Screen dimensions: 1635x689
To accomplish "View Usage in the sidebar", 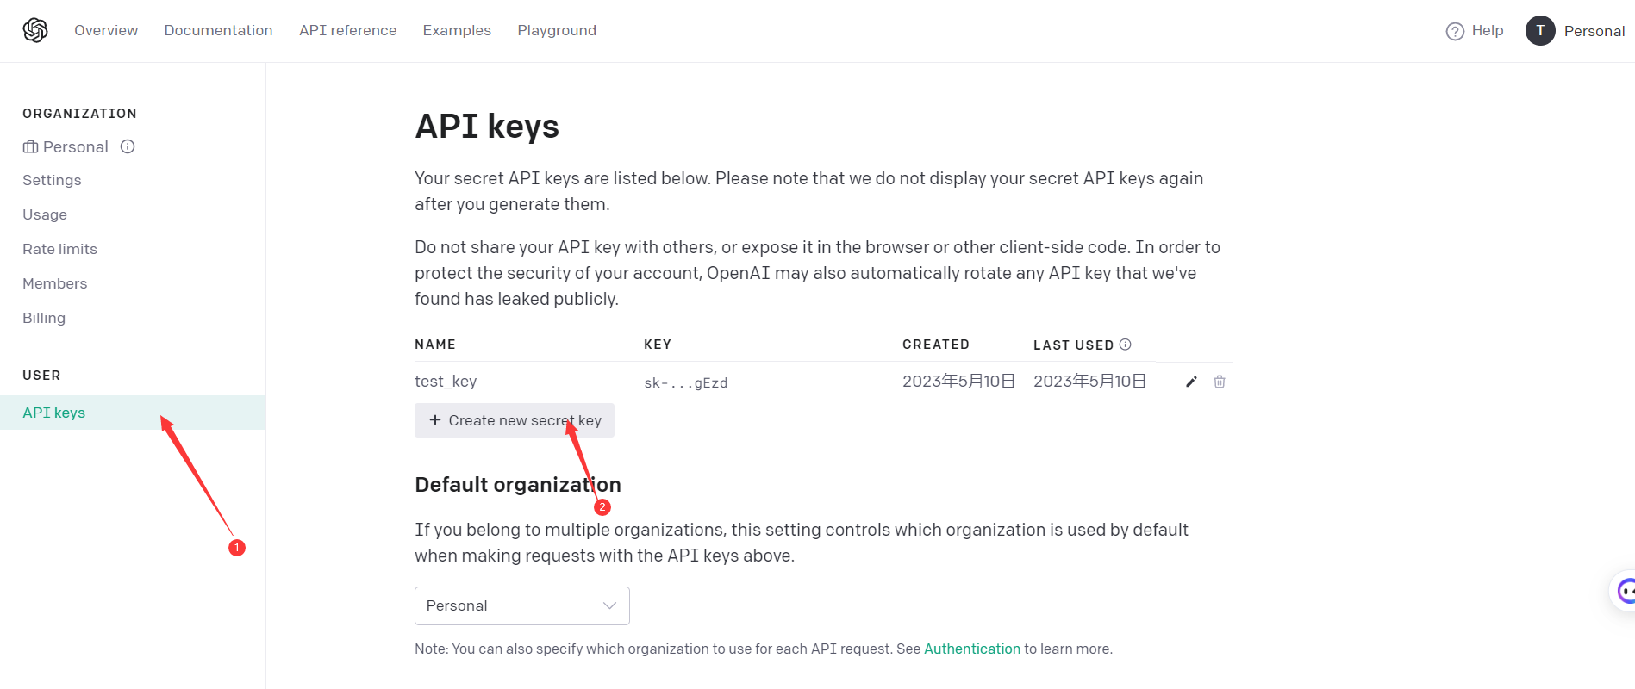I will [x=45, y=214].
